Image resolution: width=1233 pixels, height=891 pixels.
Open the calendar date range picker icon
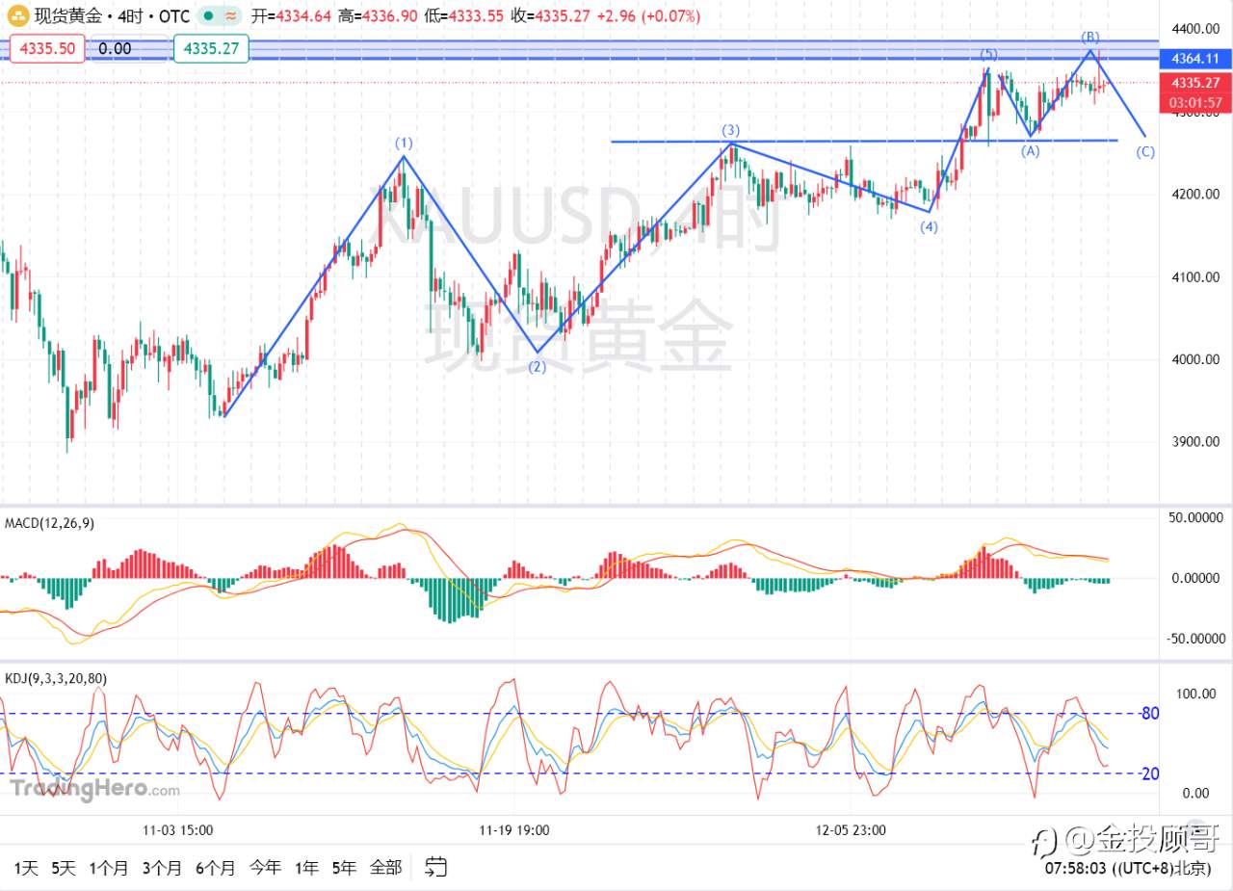[434, 867]
